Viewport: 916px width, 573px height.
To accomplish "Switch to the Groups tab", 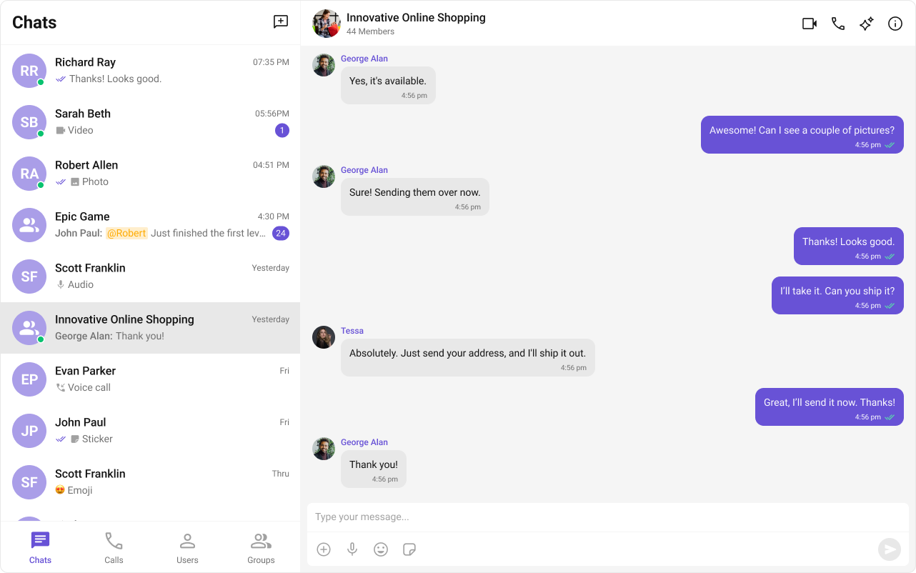I will [x=261, y=547].
